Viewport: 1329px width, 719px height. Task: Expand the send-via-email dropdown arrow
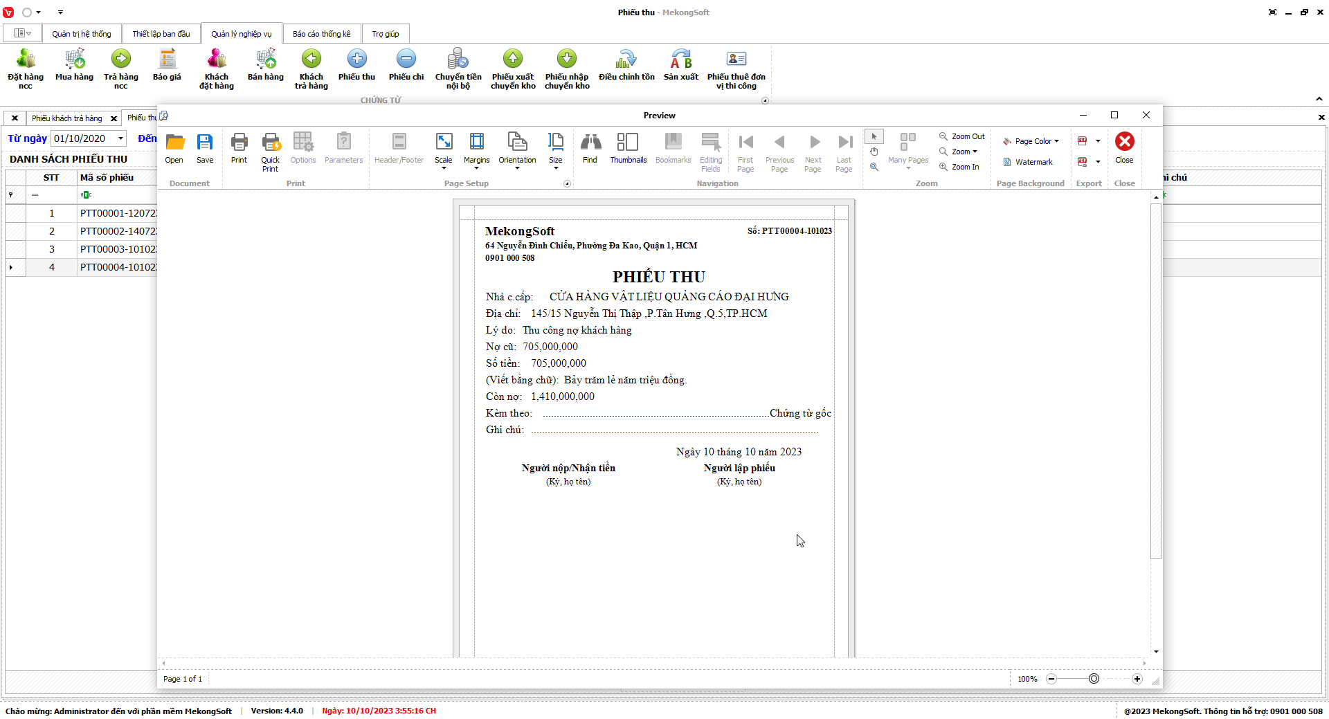pos(1098,162)
